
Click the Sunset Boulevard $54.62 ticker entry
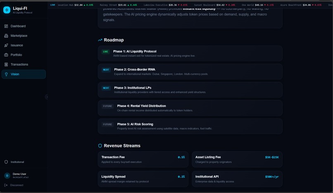pos(214,5)
